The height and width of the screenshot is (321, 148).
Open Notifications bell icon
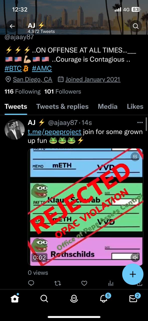104,298
